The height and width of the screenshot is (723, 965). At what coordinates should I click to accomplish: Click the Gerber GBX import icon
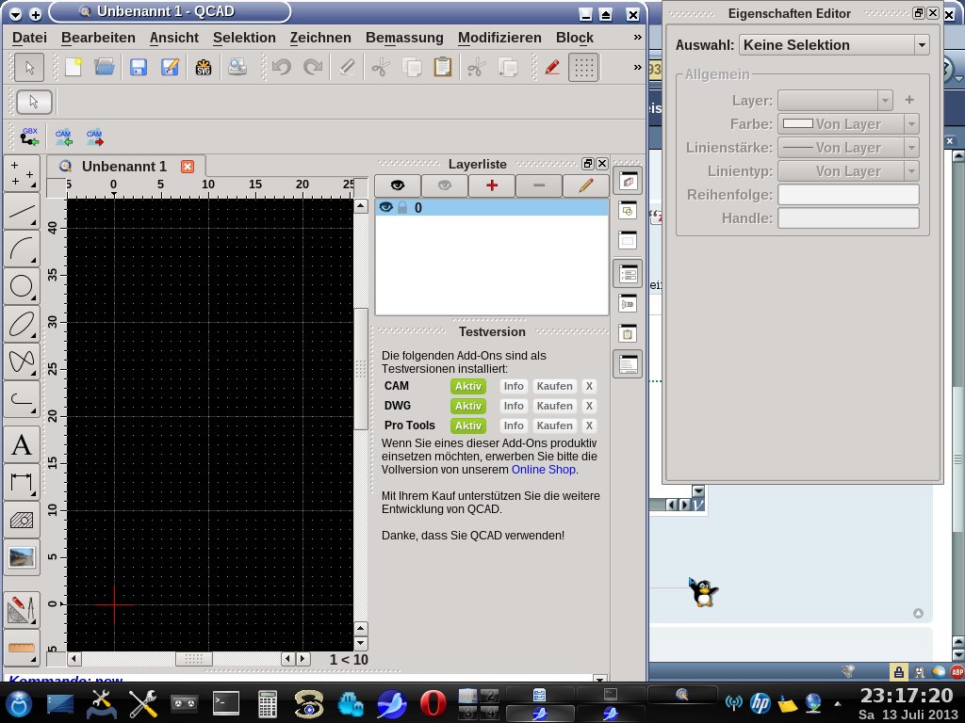click(x=29, y=137)
